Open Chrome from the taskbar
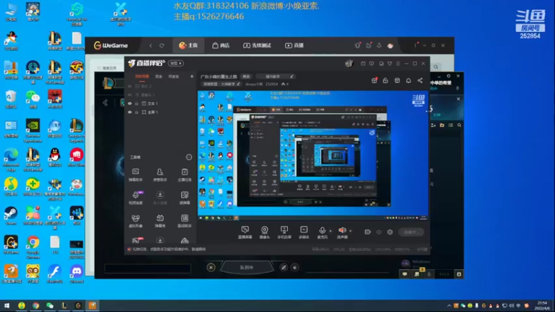This screenshot has height=312, width=555. point(35,306)
